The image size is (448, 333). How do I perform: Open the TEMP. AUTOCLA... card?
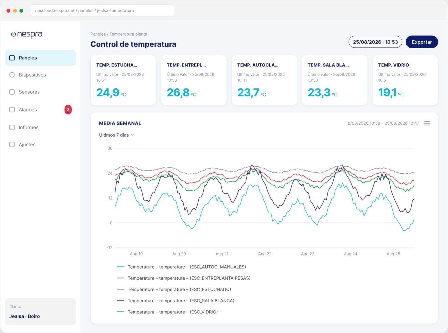pyautogui.click(x=264, y=80)
